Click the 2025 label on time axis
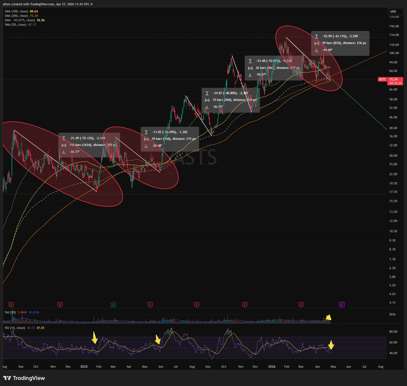 84,367
